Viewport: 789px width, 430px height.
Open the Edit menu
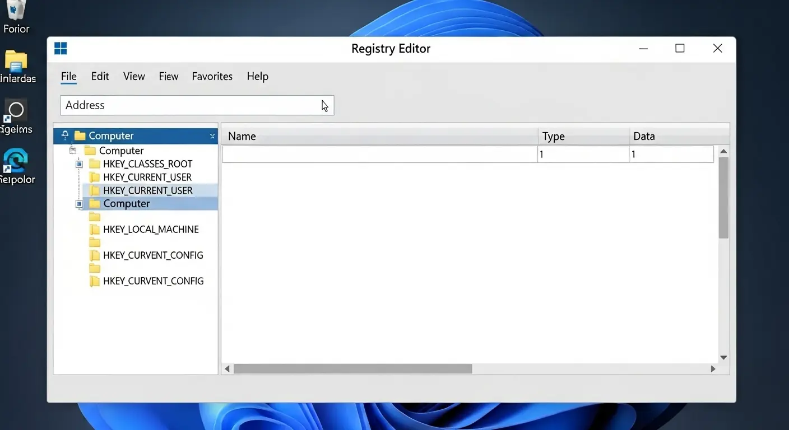100,76
